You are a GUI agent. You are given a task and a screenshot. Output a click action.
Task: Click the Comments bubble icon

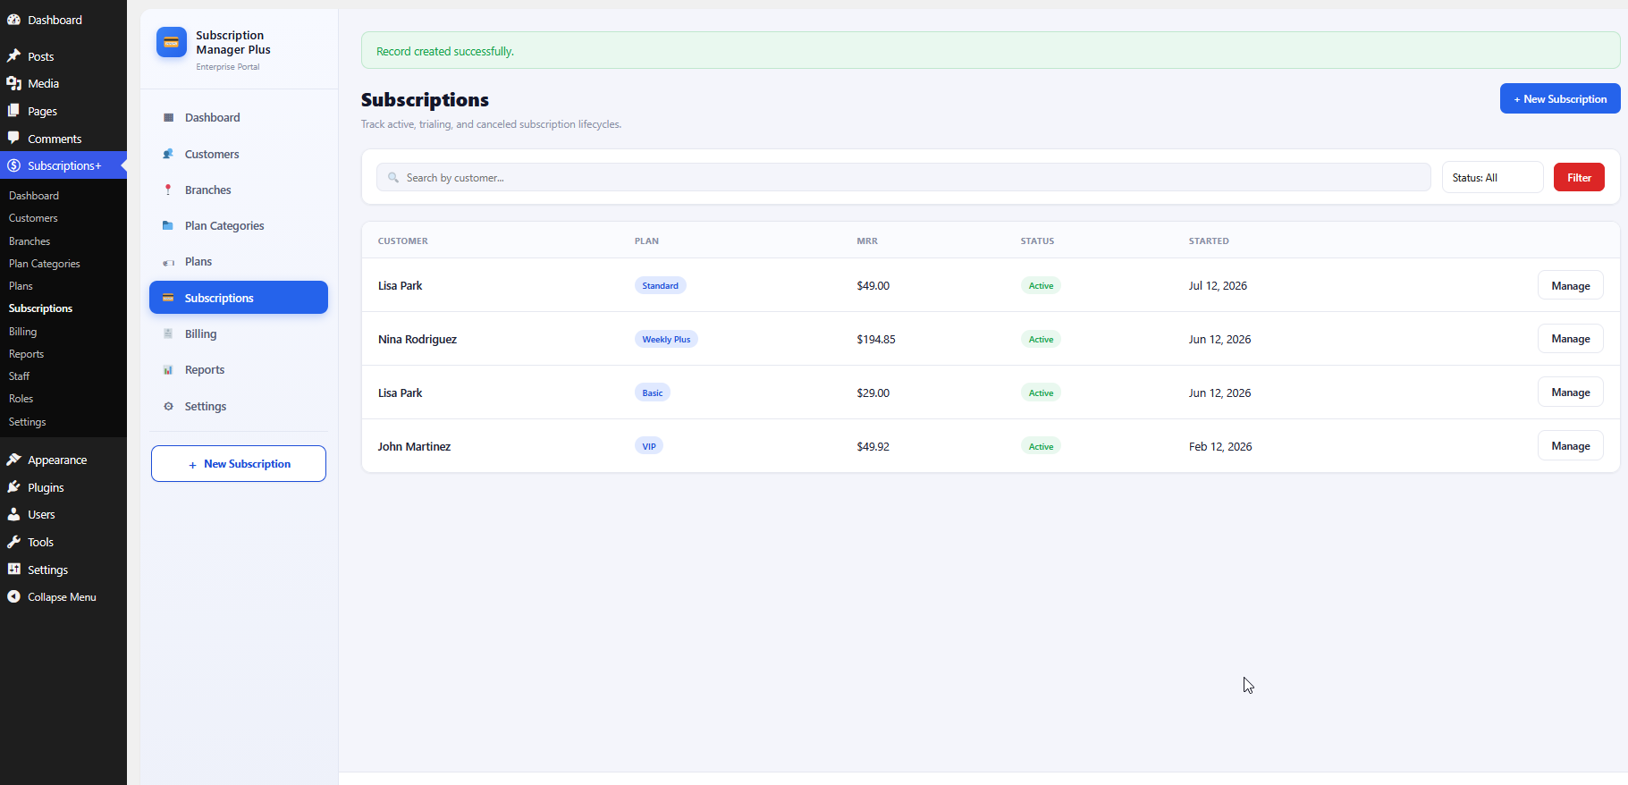click(x=13, y=139)
